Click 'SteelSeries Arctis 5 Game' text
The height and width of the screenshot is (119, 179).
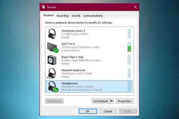pos(77,87)
